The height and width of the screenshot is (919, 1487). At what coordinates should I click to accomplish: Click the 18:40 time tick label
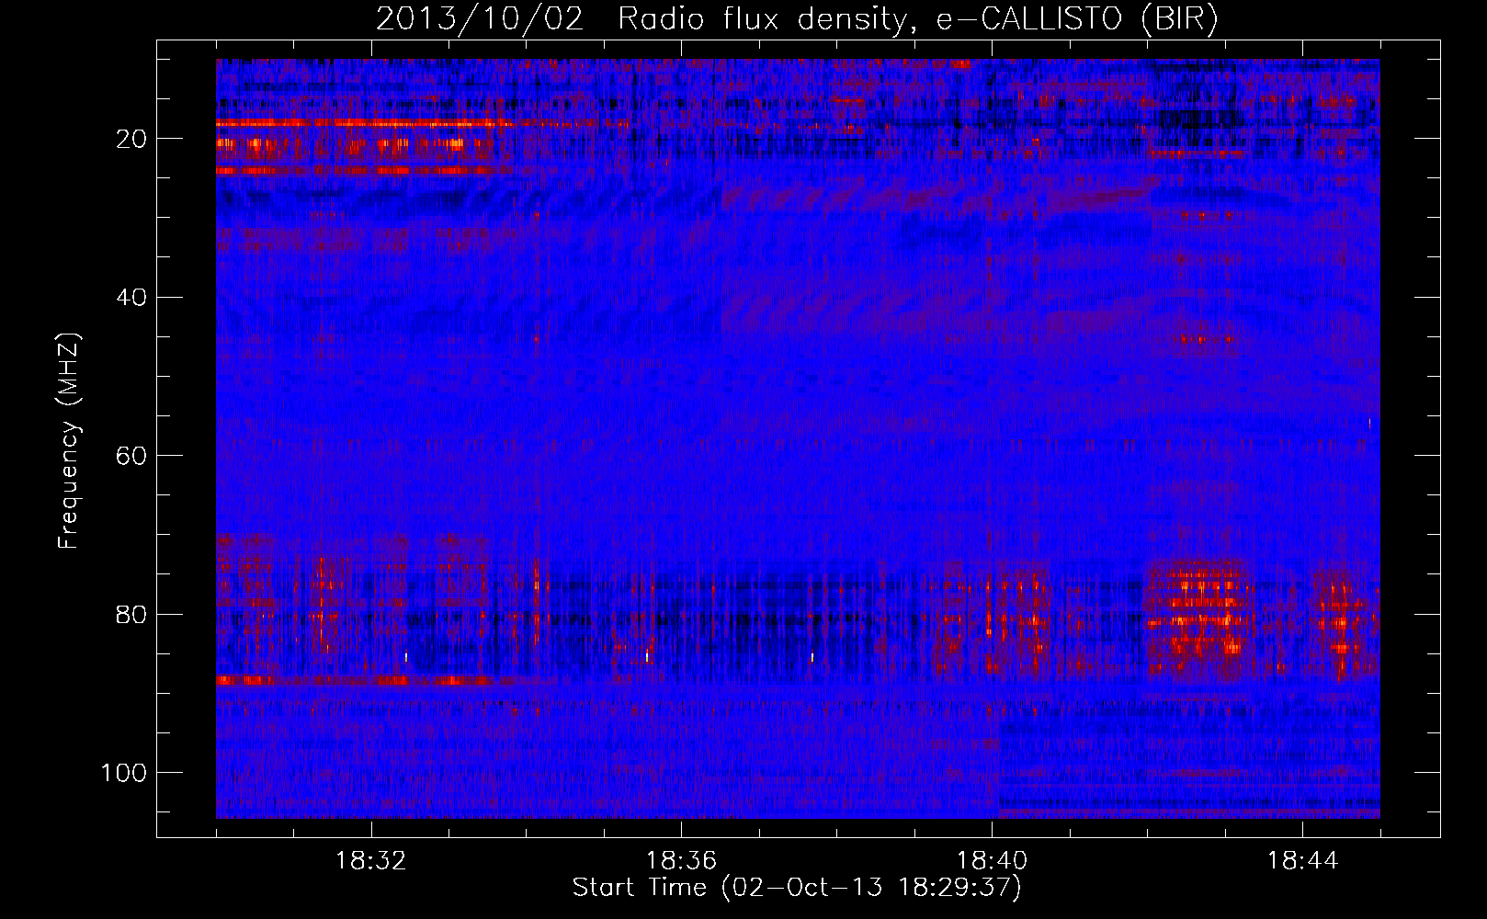coord(992,861)
